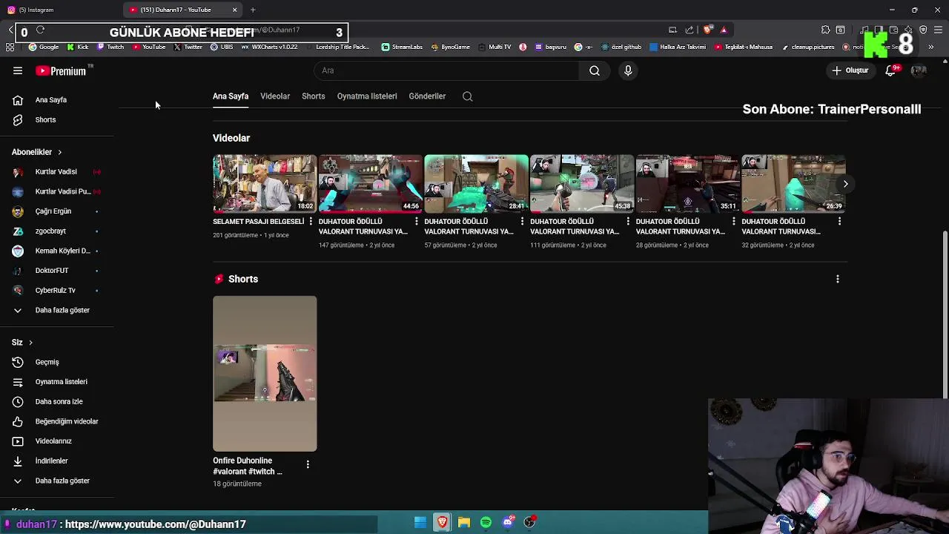Click the search magnifier button

(x=595, y=70)
